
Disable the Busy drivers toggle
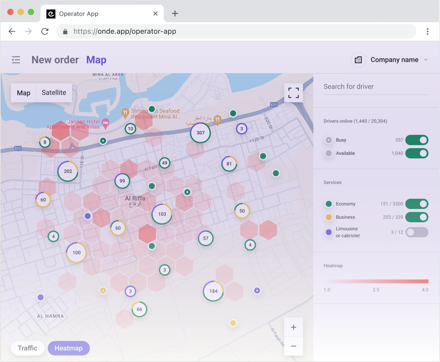click(x=416, y=140)
